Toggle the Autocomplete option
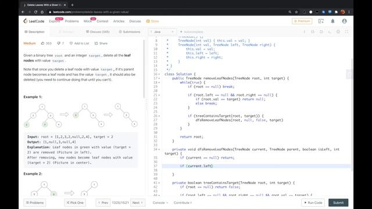 [191, 32]
